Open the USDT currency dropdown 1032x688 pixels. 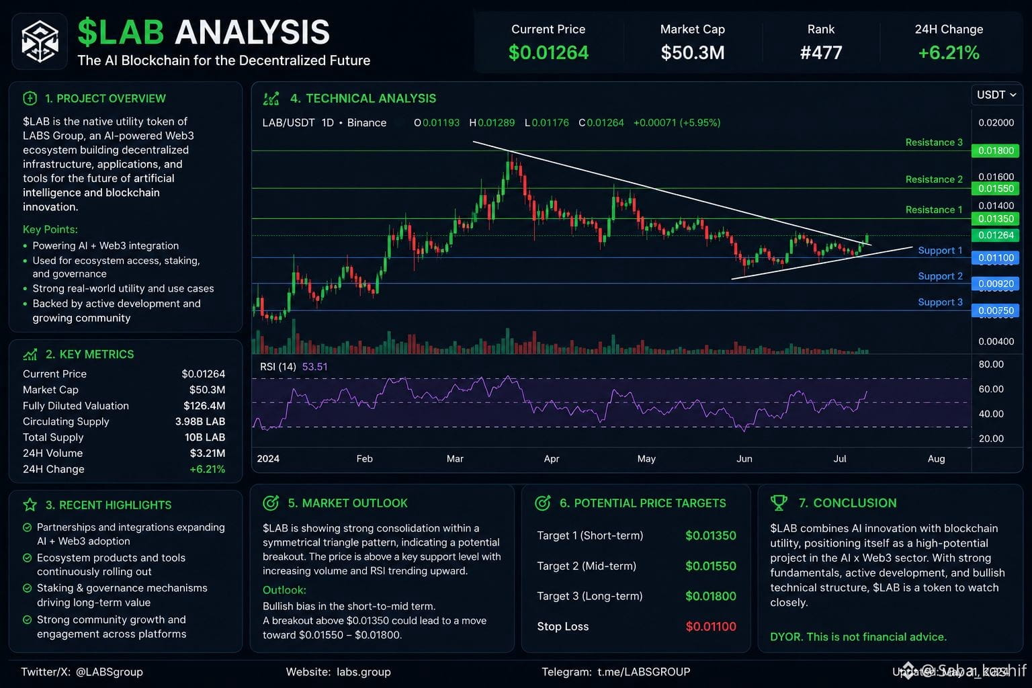tap(996, 95)
